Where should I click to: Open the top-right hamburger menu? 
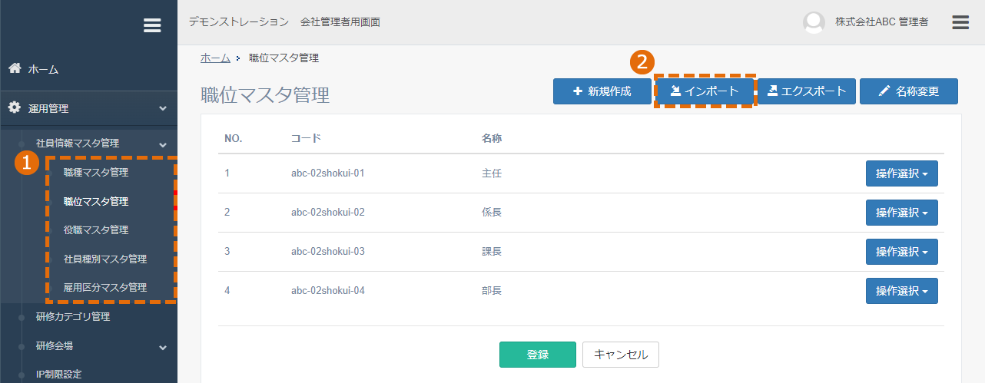(x=960, y=22)
